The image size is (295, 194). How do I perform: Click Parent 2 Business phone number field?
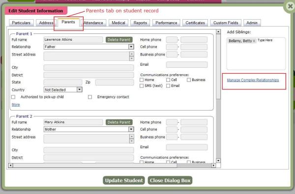194,137
